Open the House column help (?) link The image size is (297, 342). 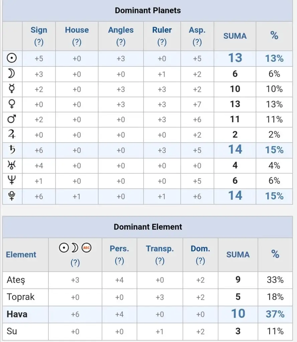77,42
